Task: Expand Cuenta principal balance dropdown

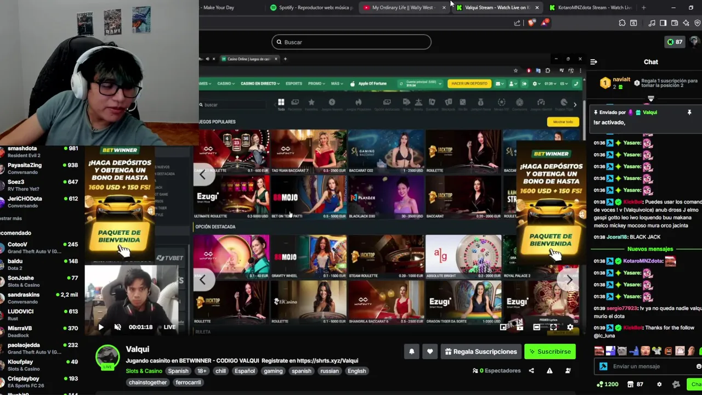Action: coord(420,83)
